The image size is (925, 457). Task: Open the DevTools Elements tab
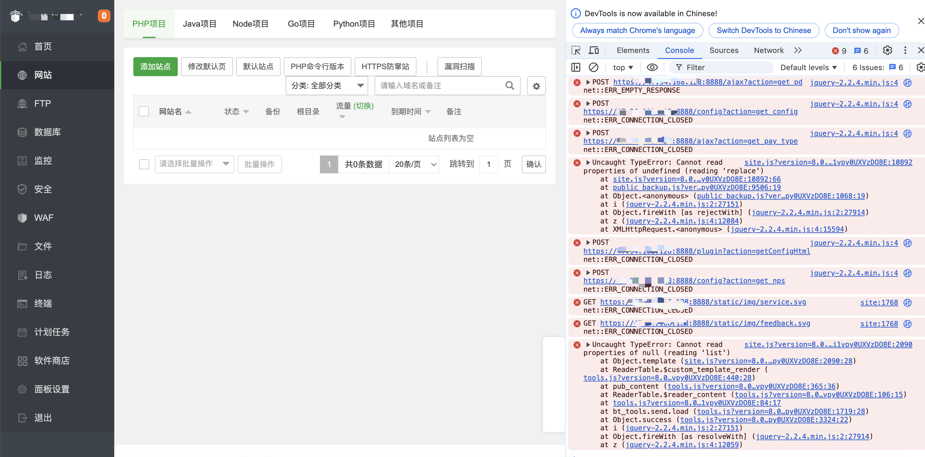(x=633, y=50)
